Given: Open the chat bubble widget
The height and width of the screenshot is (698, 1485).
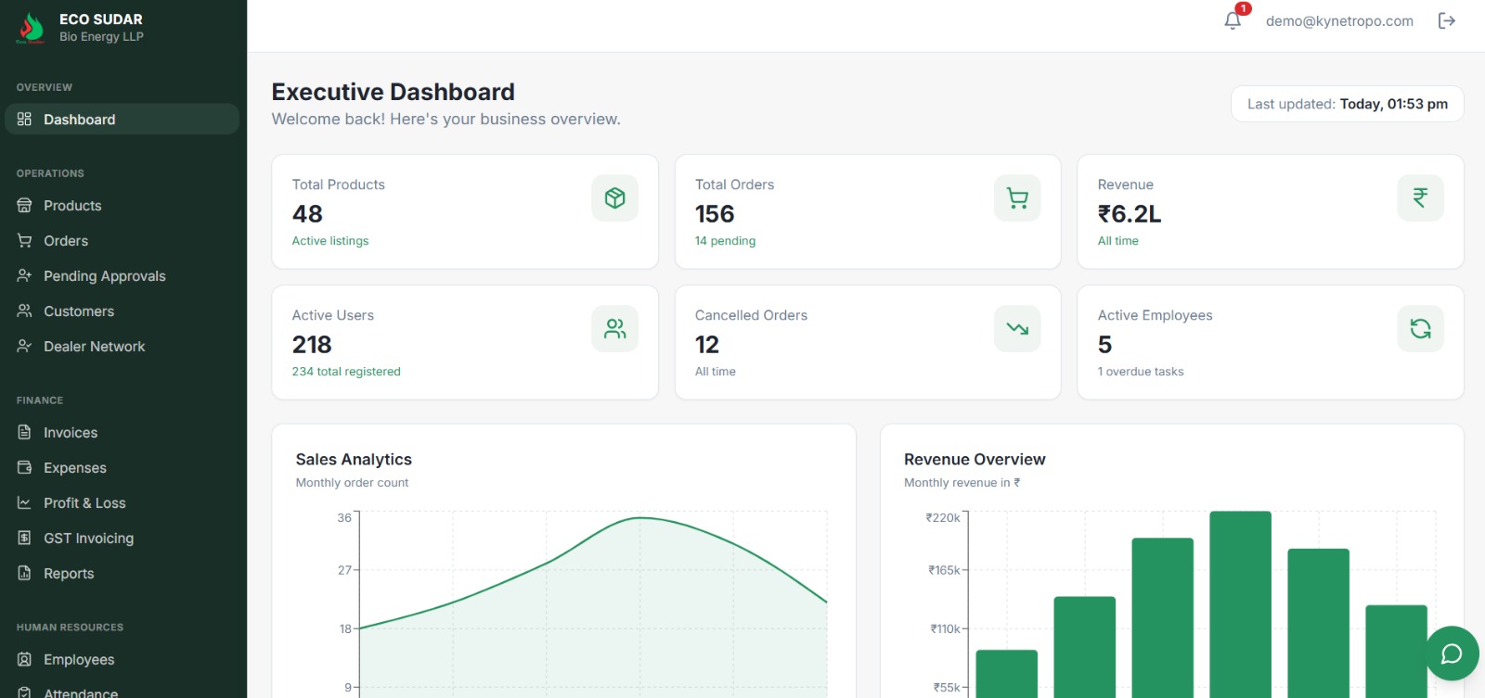Looking at the screenshot, I should click(x=1452, y=654).
